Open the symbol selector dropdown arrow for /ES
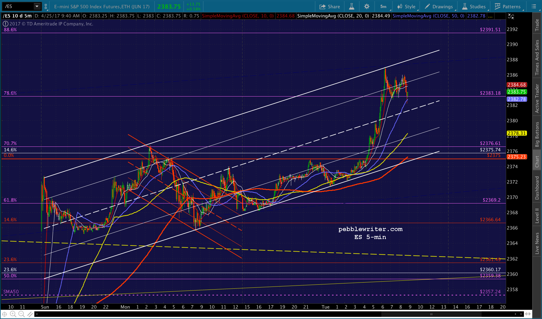 (37, 6)
